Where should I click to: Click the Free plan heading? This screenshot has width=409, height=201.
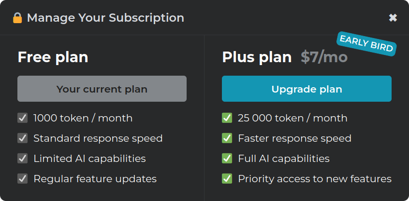(53, 57)
